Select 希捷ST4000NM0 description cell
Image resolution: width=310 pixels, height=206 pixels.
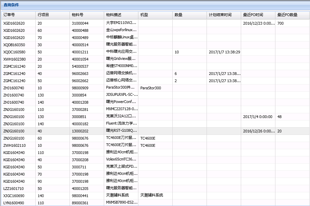point(121,66)
